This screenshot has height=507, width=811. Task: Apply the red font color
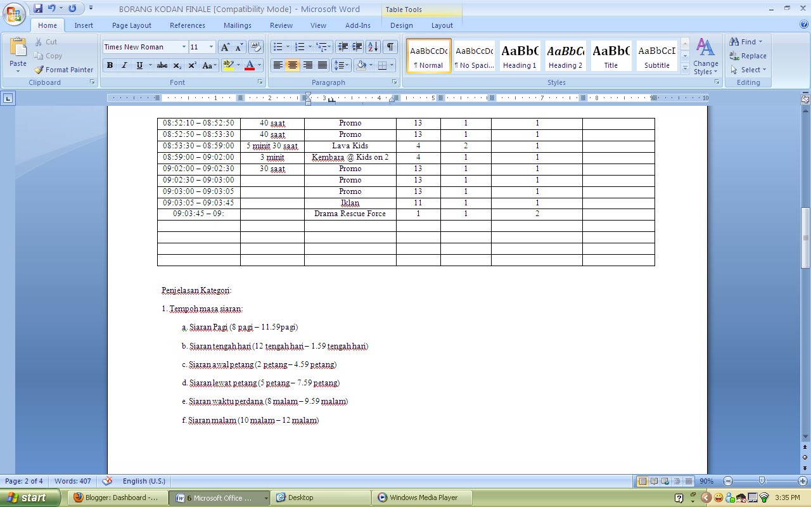(x=250, y=65)
